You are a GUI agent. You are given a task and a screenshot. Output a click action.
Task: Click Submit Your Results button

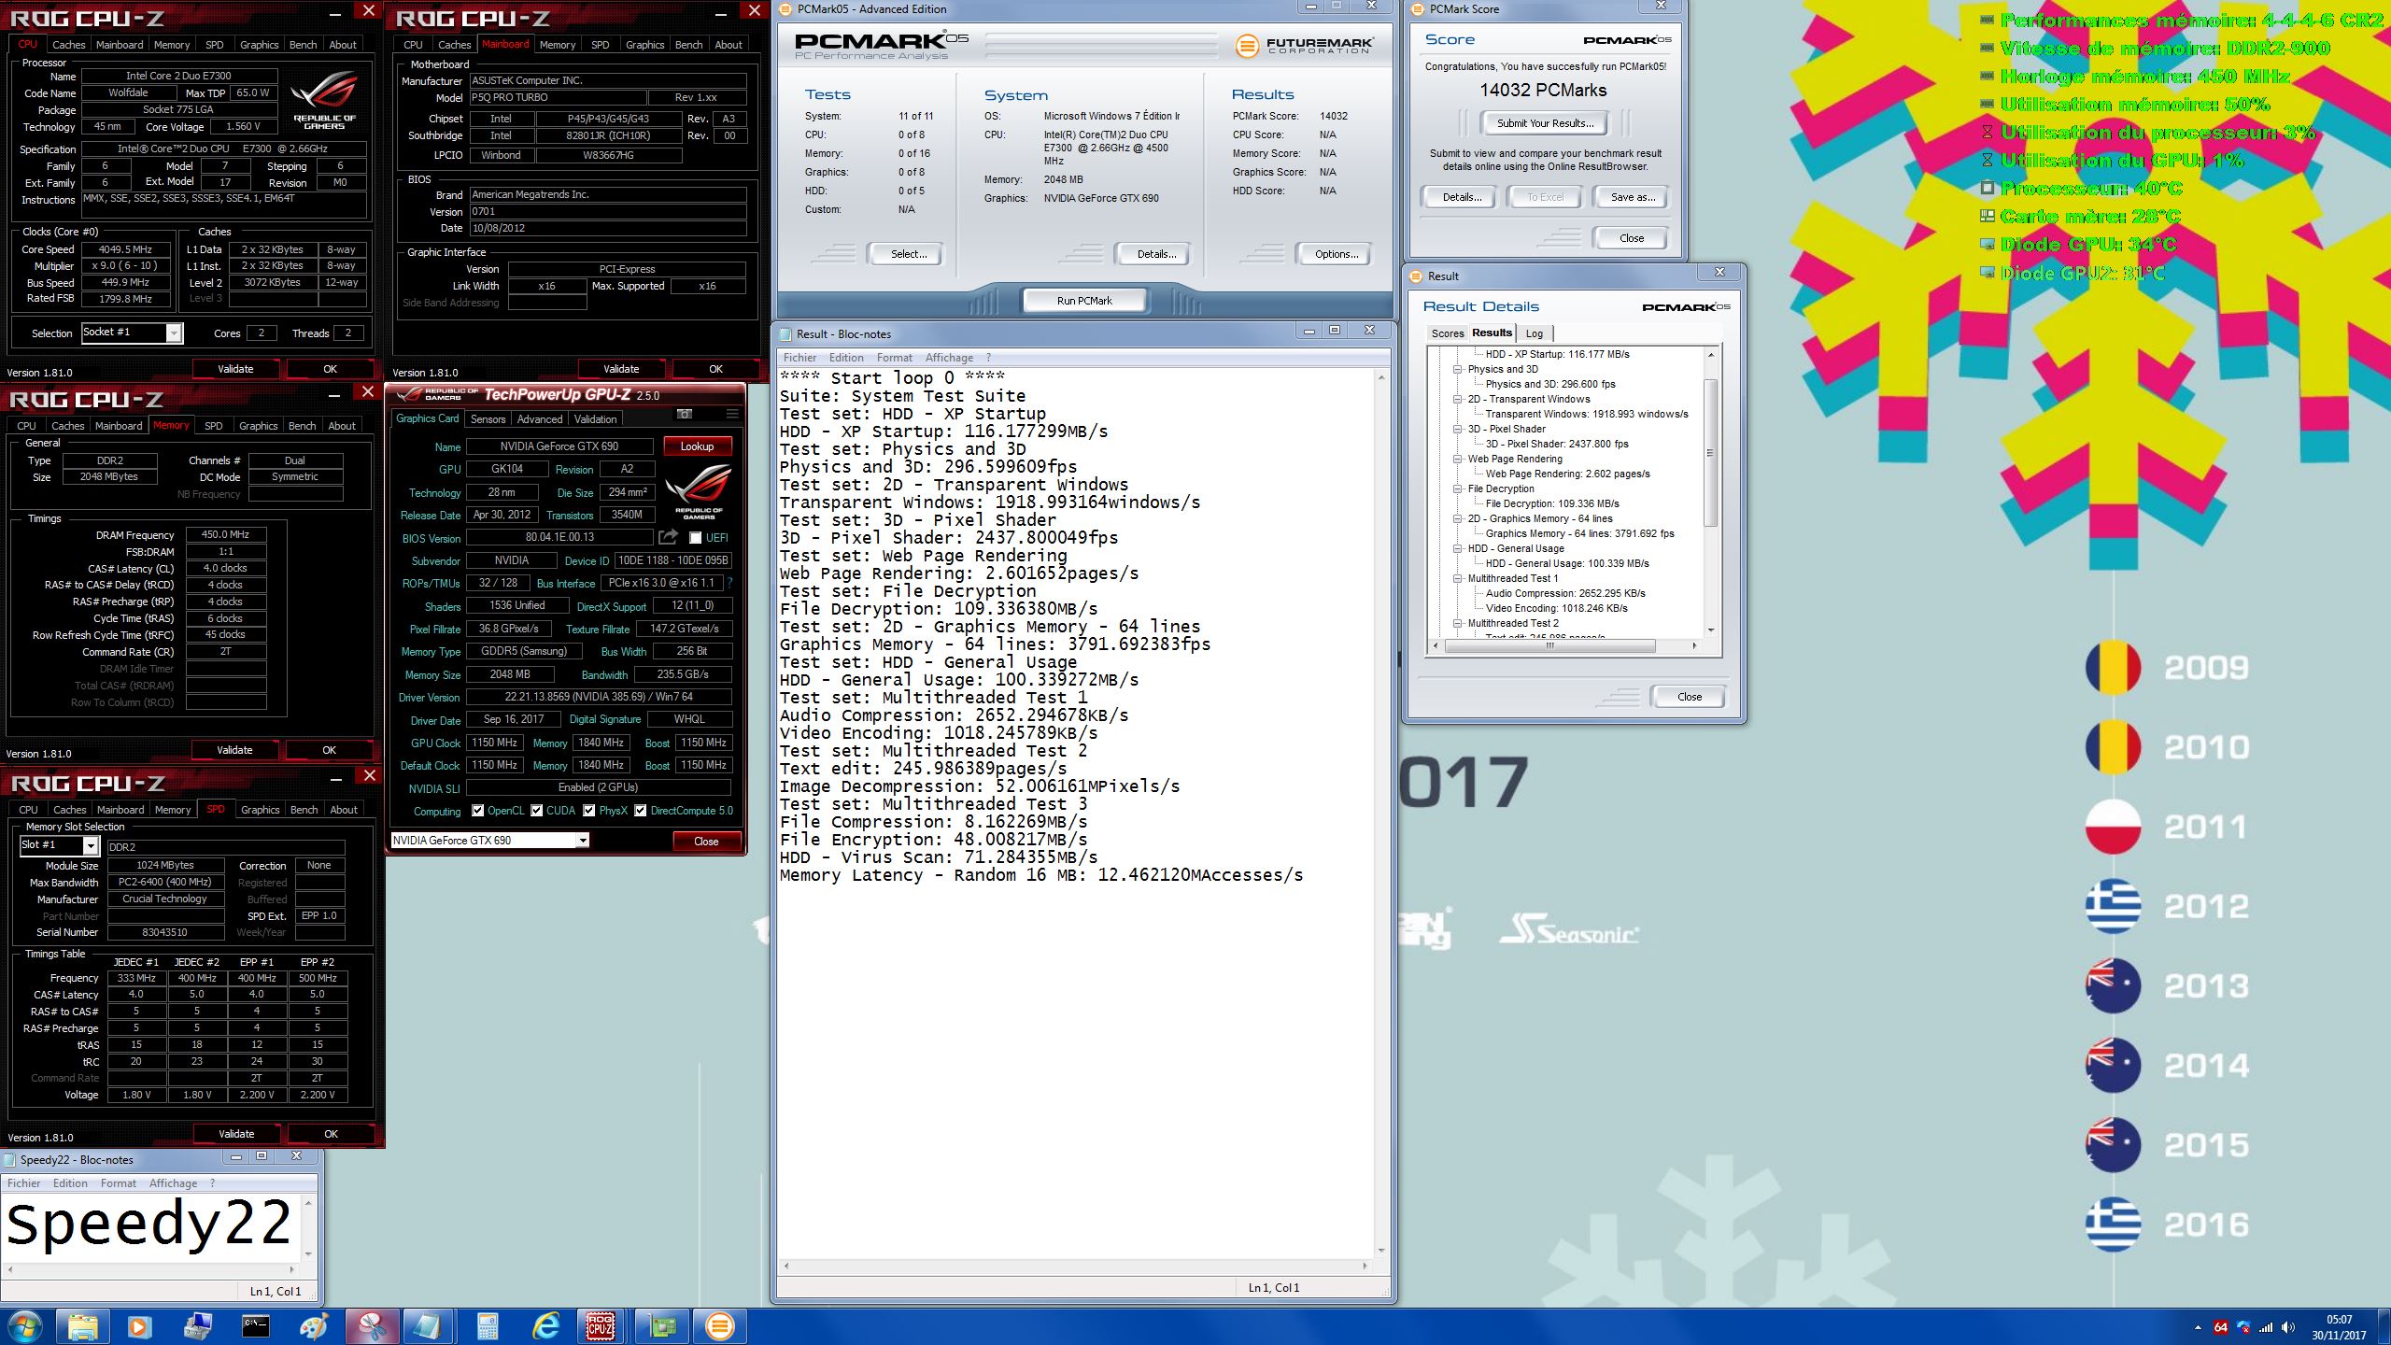point(1545,123)
